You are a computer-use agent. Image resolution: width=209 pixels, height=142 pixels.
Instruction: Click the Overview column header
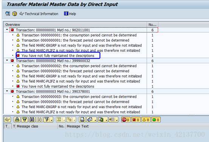(x=75, y=25)
